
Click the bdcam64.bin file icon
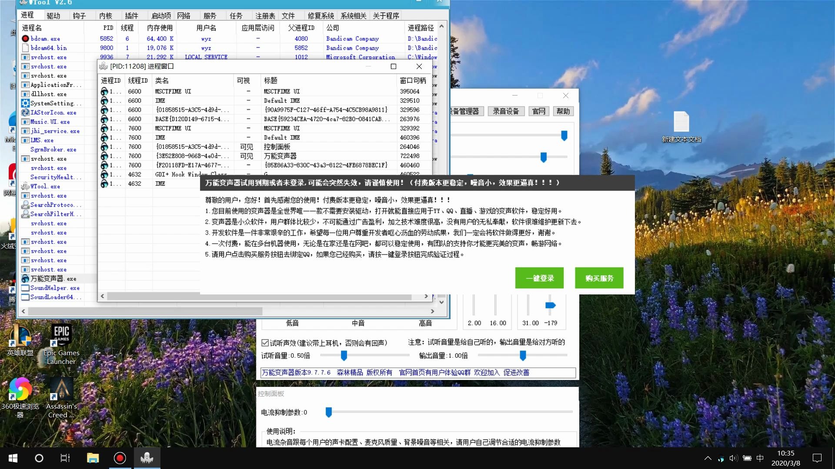tap(25, 48)
